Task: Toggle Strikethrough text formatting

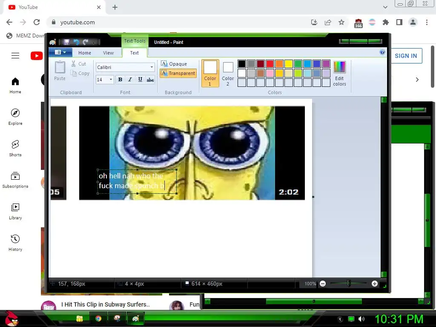Action: pos(150,80)
